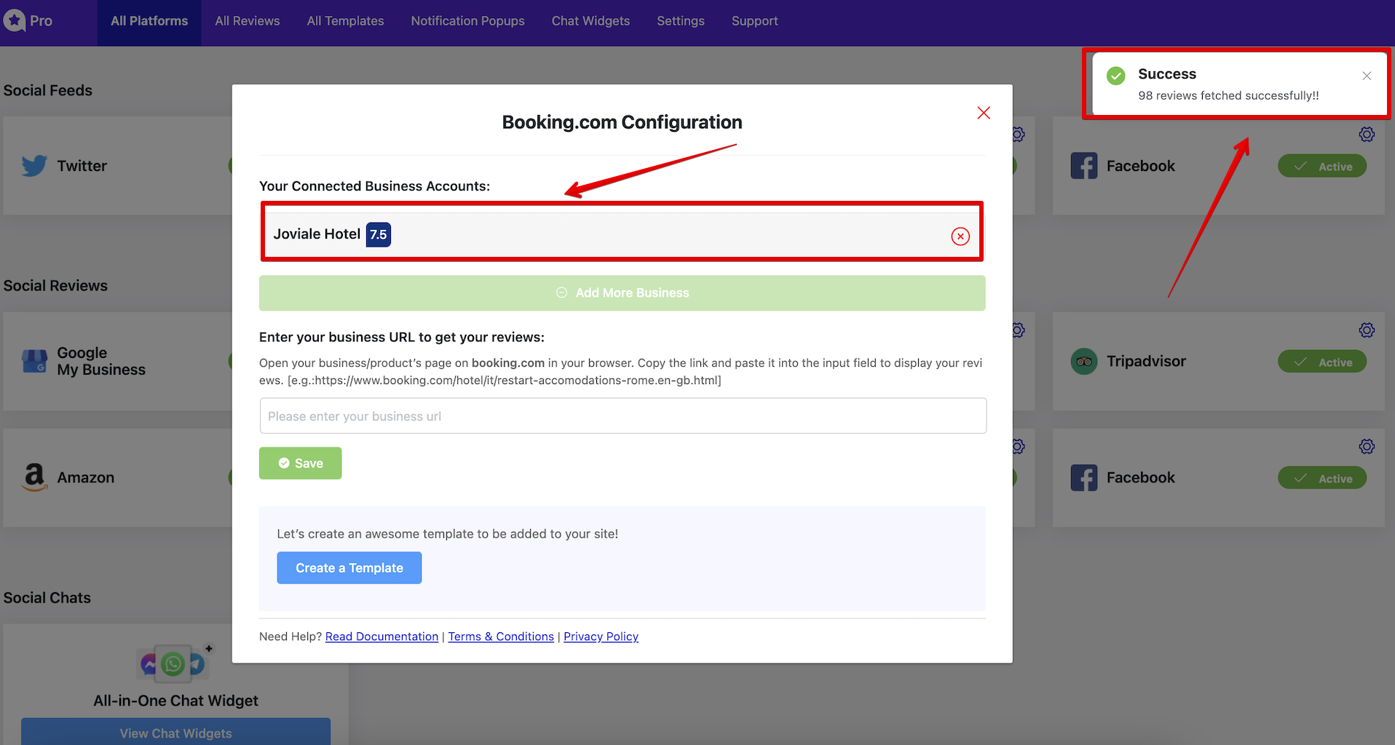1395x745 pixels.
Task: Click the Google My Business icon
Action: pos(34,361)
